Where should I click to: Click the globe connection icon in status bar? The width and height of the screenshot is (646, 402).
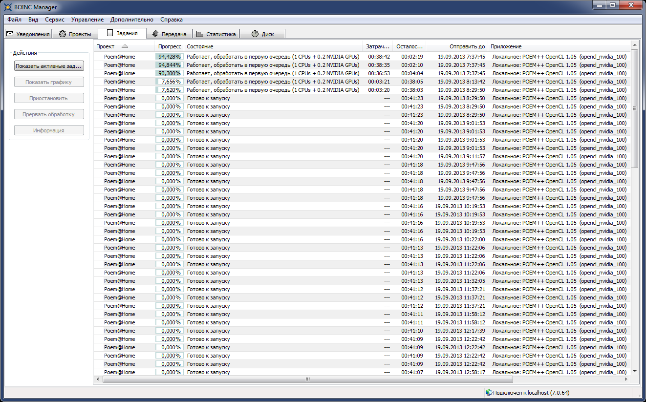click(489, 392)
